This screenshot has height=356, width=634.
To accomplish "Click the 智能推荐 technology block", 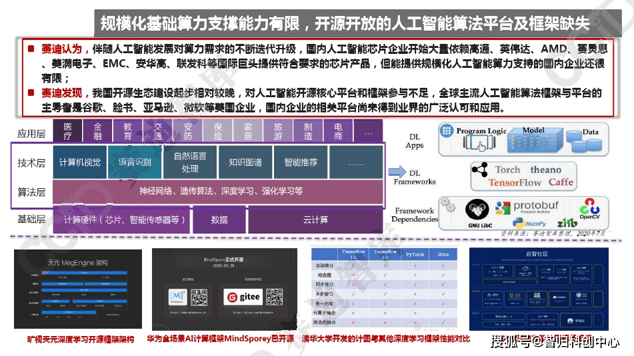I will pyautogui.click(x=301, y=162).
